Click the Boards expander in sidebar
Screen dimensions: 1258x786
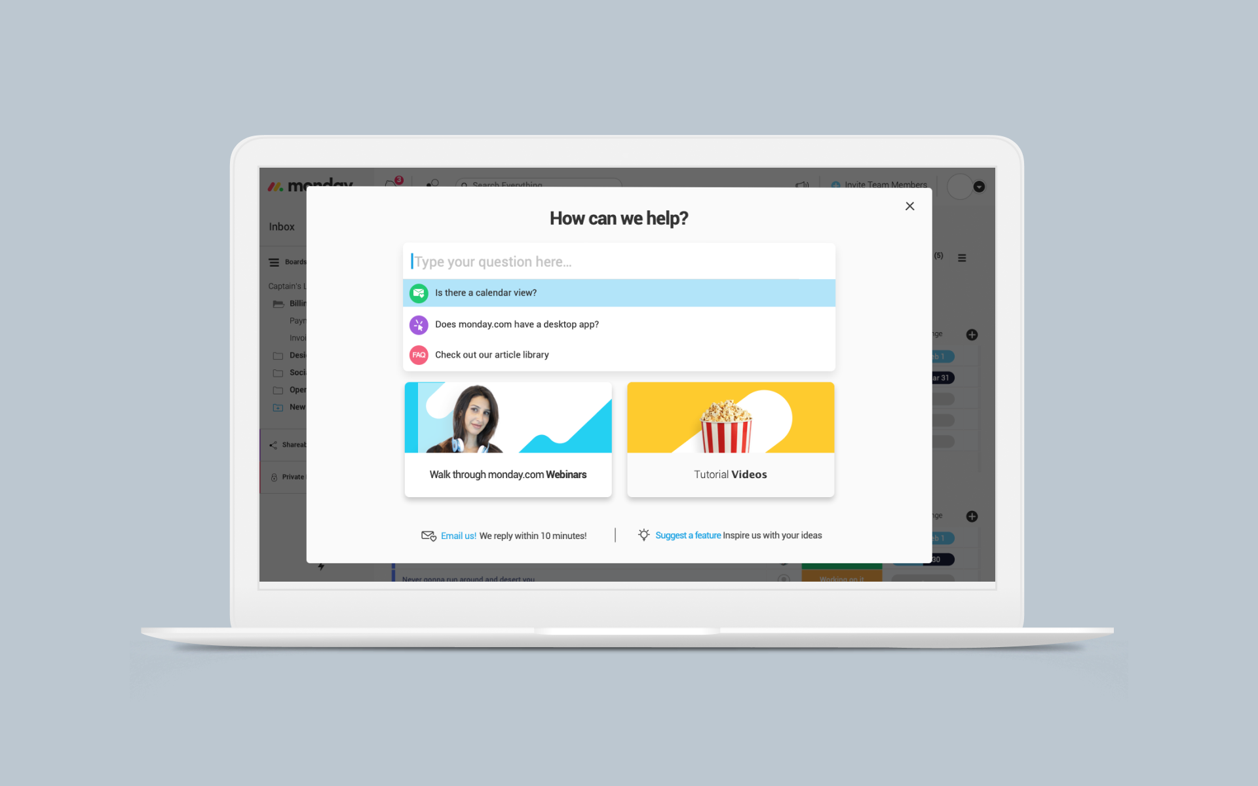[275, 262]
